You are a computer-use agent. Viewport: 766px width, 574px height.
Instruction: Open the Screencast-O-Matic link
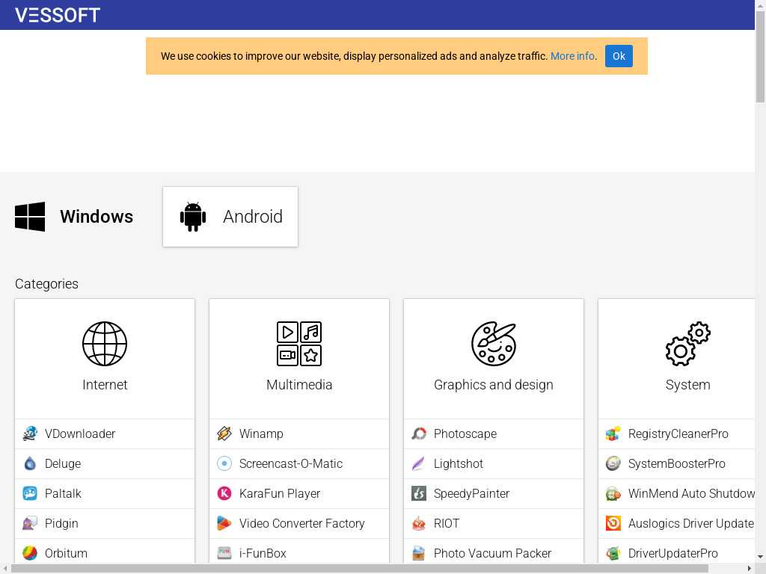pos(299,463)
